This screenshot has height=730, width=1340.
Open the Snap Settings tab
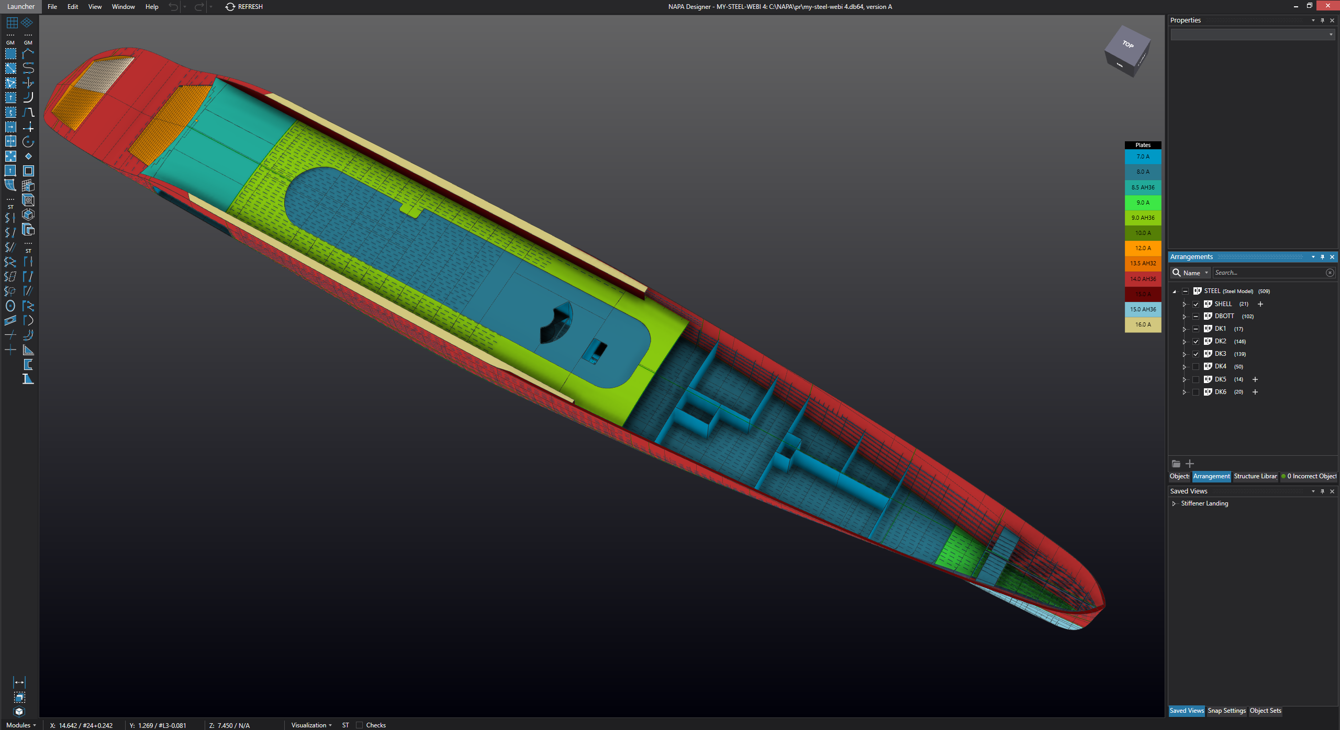point(1226,711)
